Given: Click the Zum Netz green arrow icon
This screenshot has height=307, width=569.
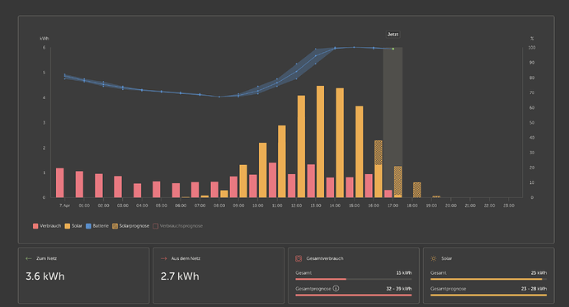Looking at the screenshot, I should click(x=29, y=258).
